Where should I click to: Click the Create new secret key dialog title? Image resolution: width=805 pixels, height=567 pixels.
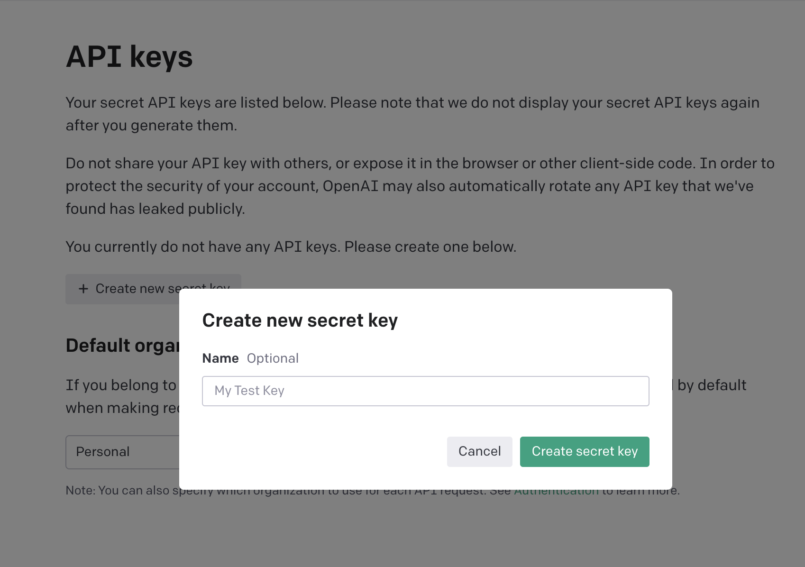[x=300, y=320]
